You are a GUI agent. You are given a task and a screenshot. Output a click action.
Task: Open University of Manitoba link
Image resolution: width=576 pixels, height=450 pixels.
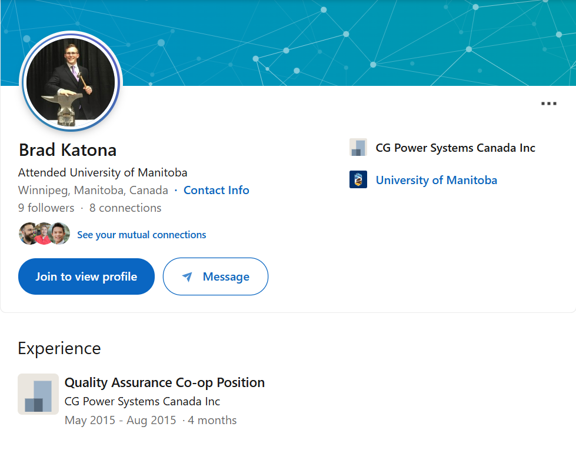pyautogui.click(x=437, y=180)
